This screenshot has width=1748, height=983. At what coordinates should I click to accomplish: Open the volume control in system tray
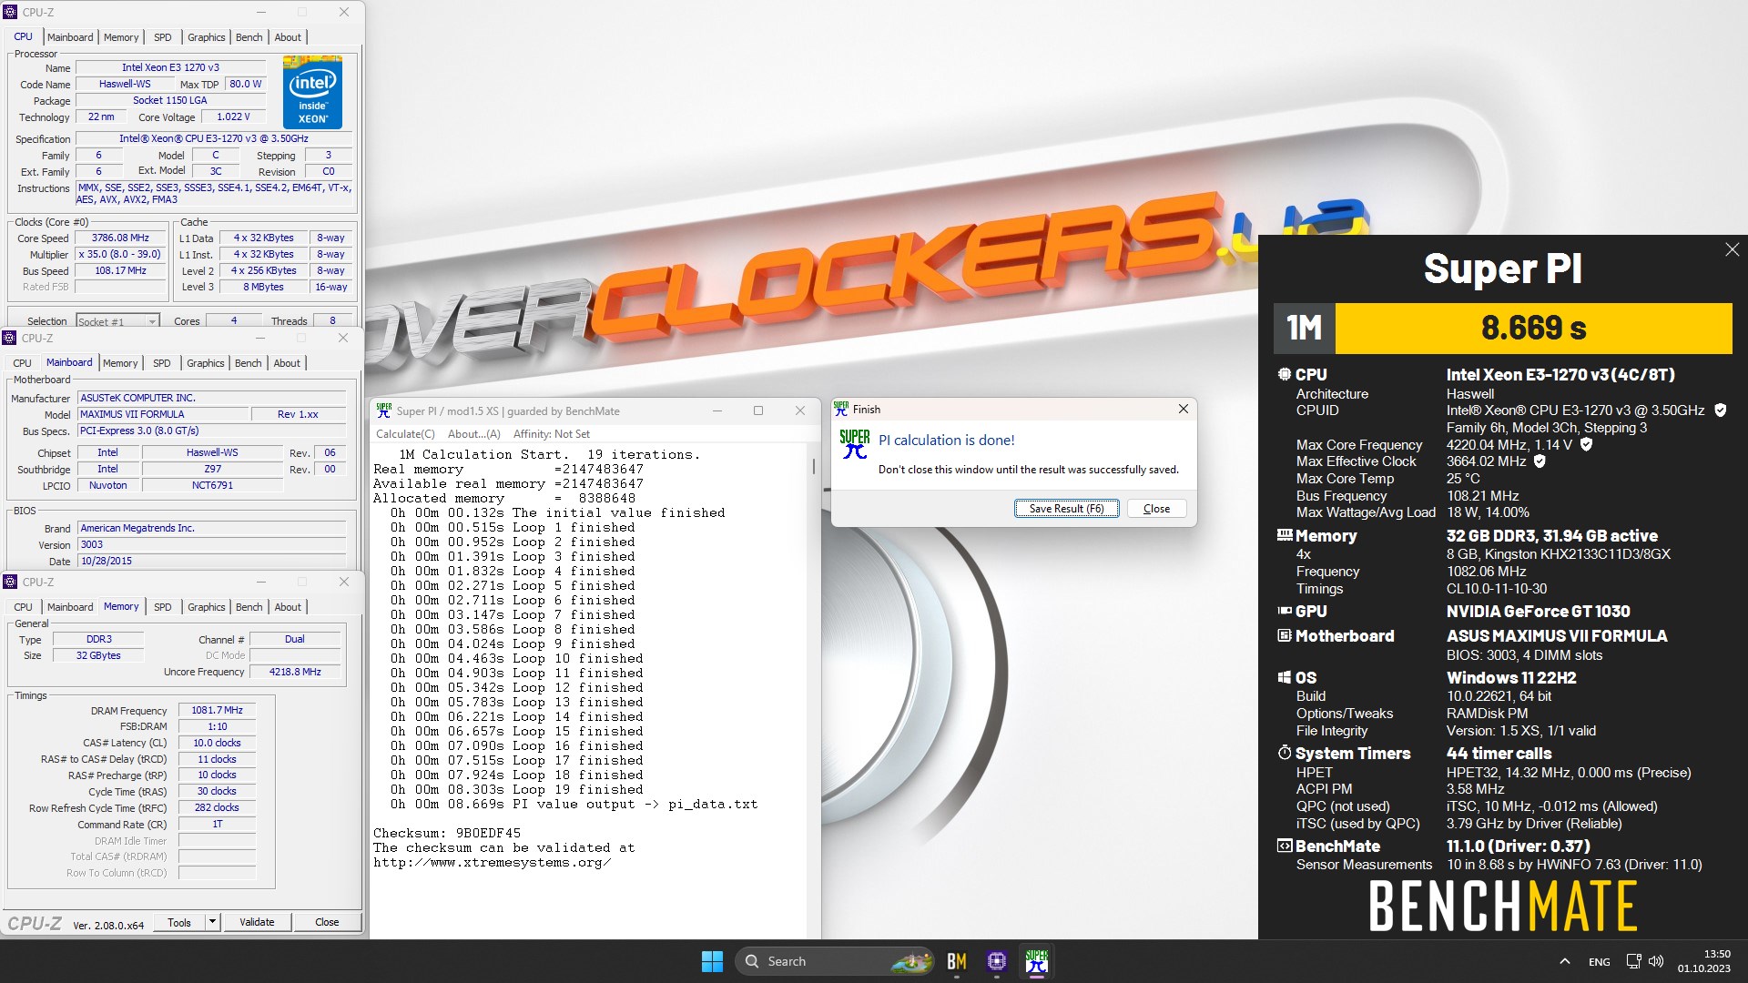1656,961
